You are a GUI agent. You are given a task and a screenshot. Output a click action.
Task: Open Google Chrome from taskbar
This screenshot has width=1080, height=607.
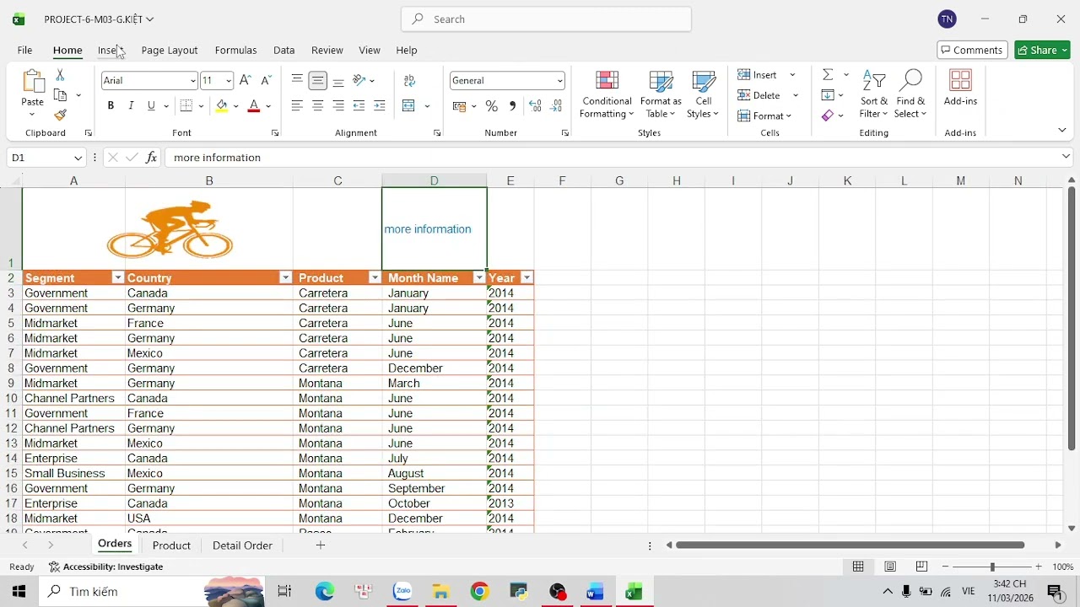(479, 592)
